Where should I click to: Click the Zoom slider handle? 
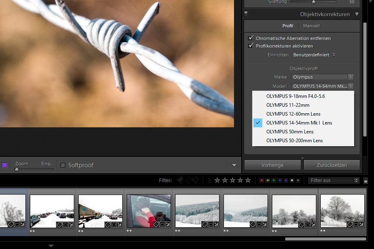(17, 169)
